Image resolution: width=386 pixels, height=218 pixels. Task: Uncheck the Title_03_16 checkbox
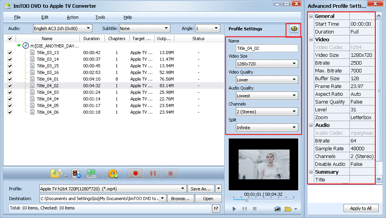(x=10, y=72)
